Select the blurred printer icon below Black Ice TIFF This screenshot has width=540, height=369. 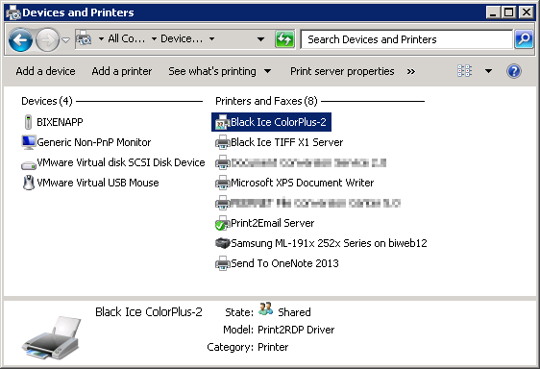pyautogui.click(x=223, y=162)
